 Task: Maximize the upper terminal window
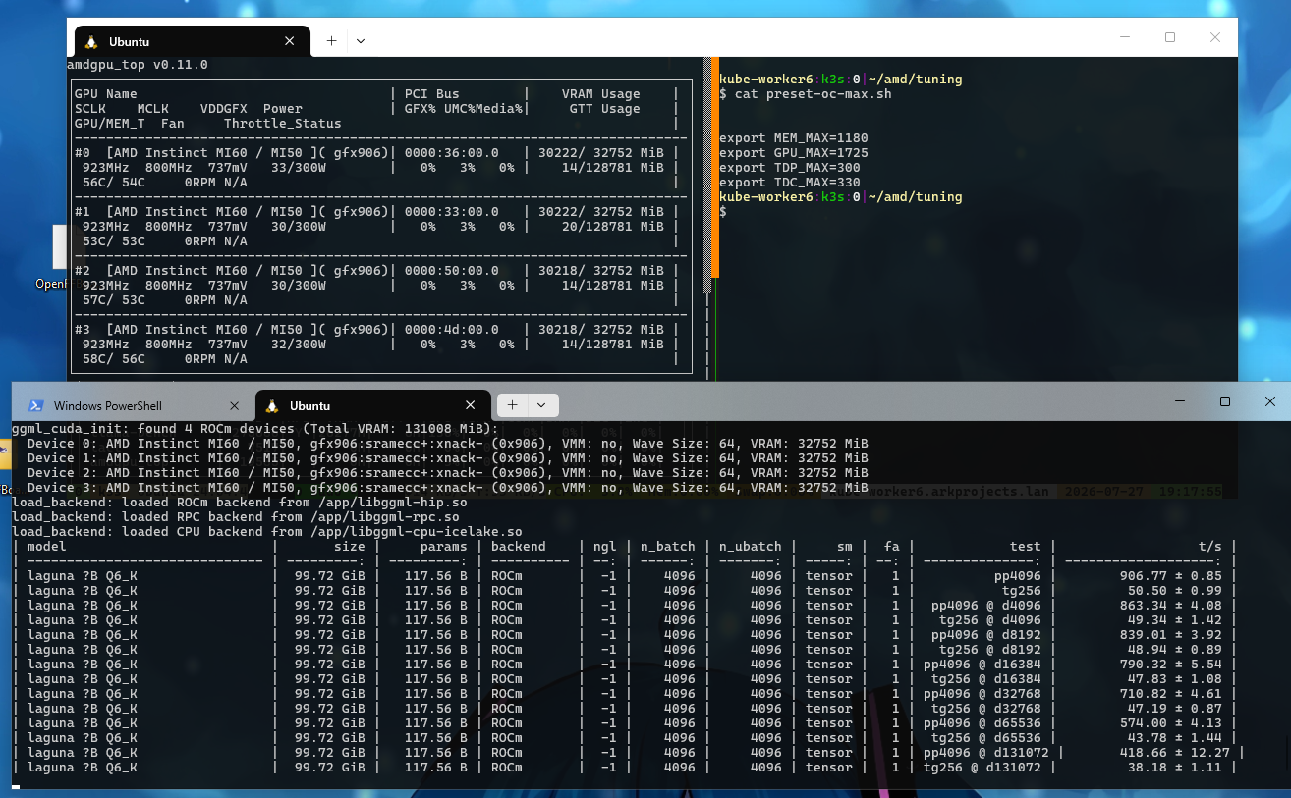point(1169,37)
